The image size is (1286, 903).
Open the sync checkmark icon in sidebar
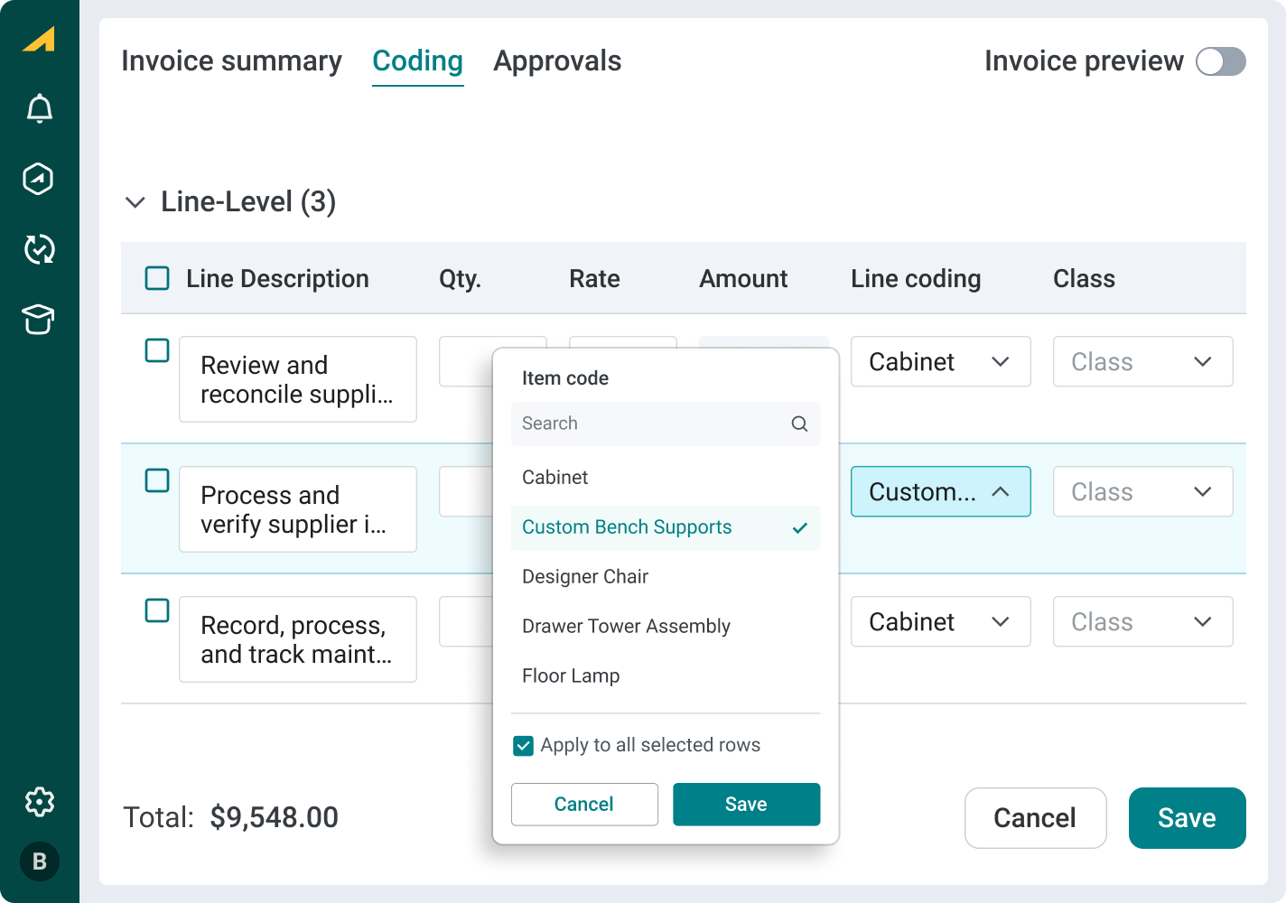pyautogui.click(x=39, y=249)
